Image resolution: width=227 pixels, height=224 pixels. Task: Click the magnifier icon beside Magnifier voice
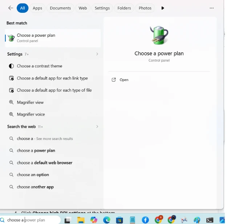click(11, 114)
